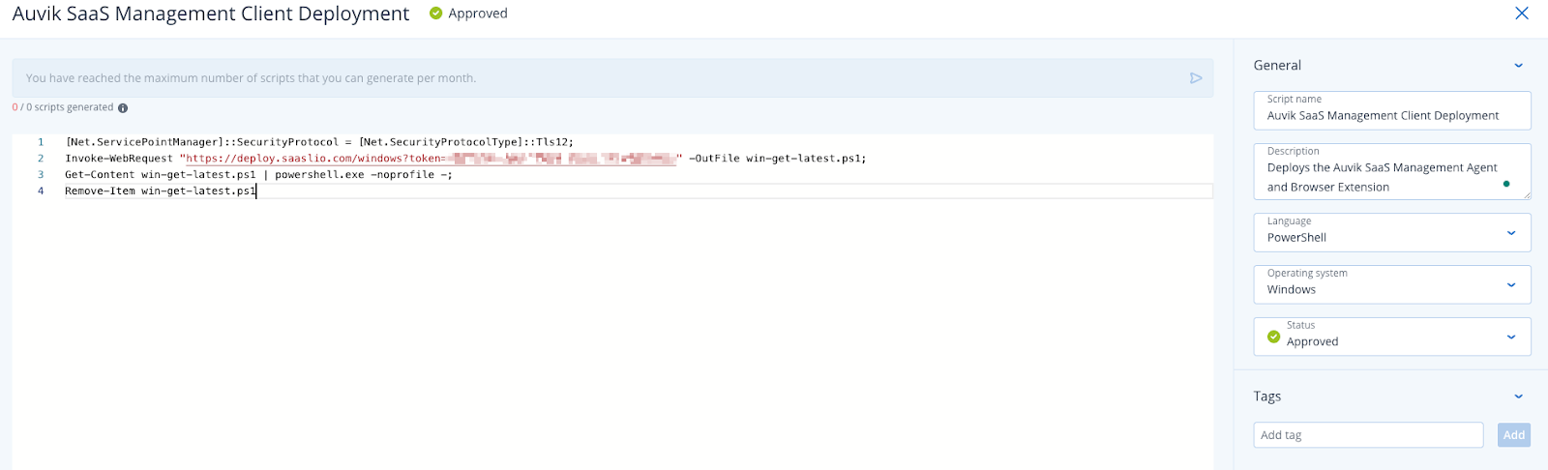Click the deploy.saaslio.com URL string
Image resolution: width=1548 pixels, height=470 pixels.
[x=431, y=159]
